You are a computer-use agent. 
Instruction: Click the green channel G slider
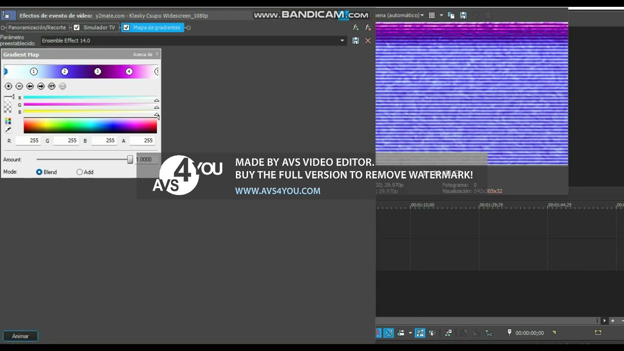(90, 104)
